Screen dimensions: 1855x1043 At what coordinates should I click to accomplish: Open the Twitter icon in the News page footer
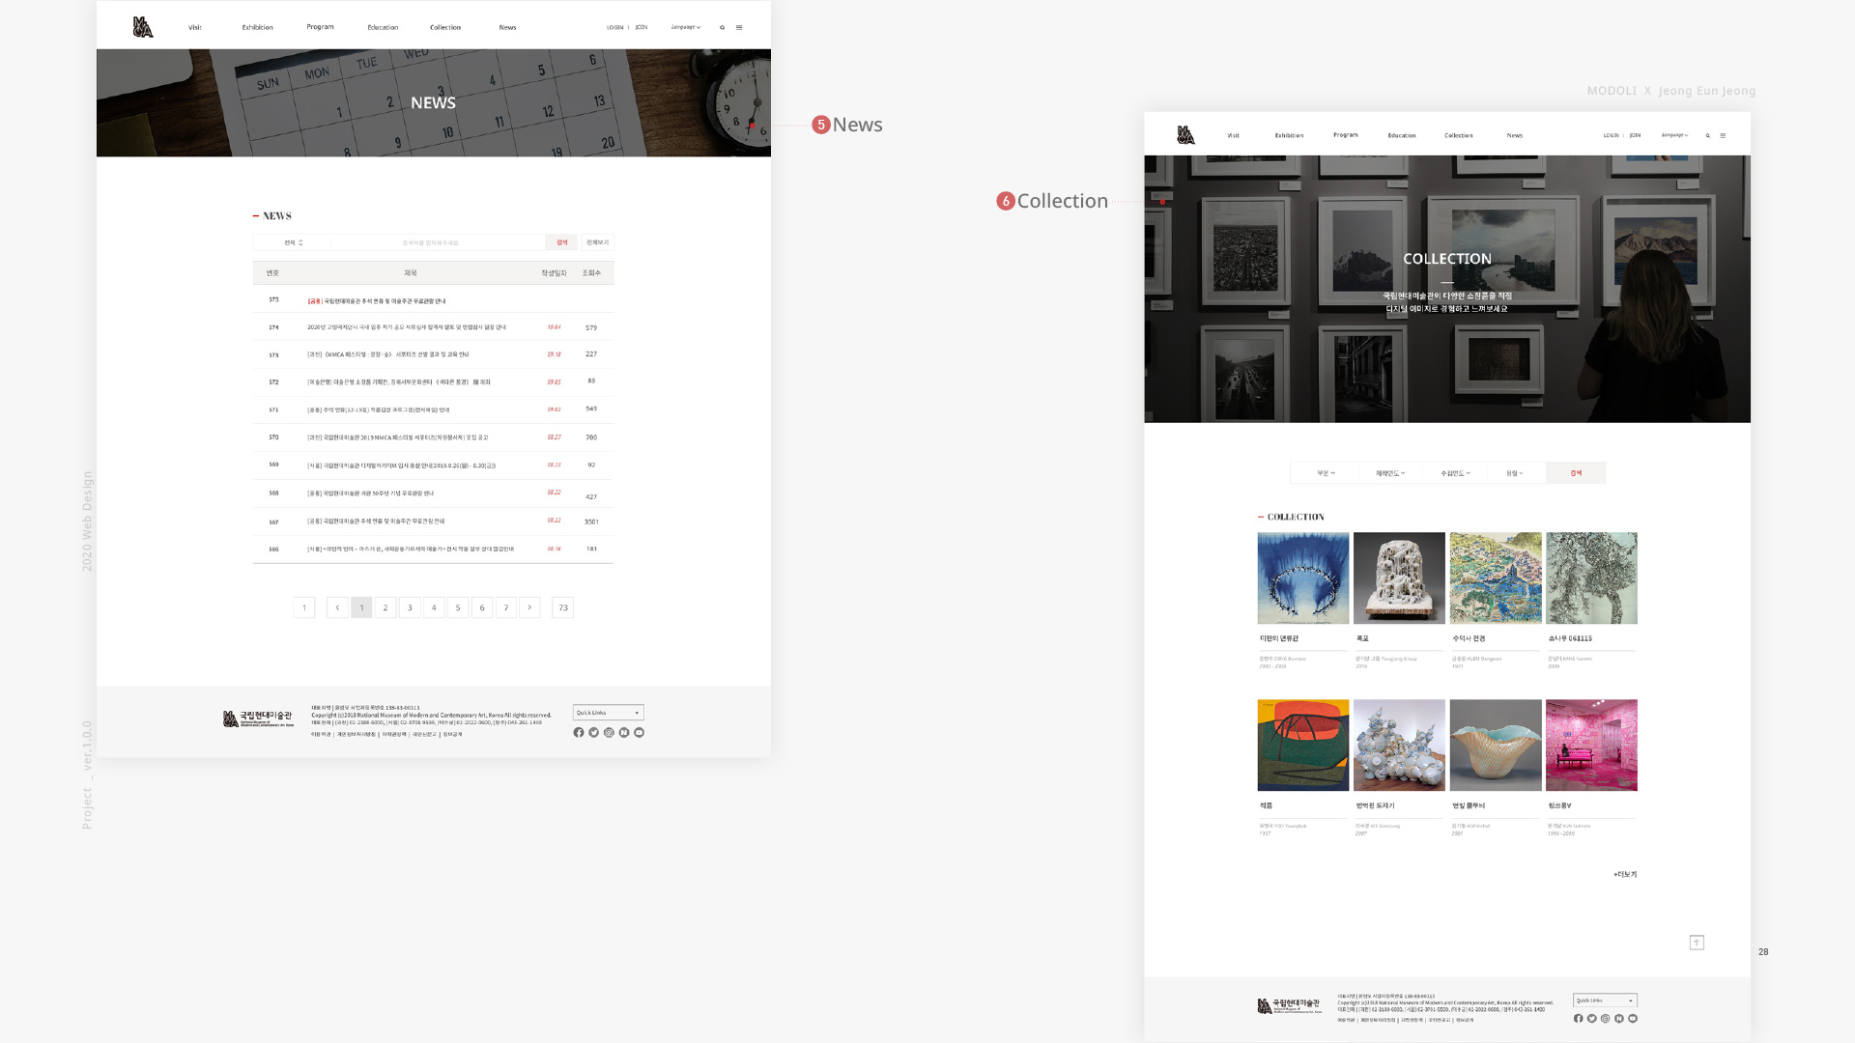594,733
